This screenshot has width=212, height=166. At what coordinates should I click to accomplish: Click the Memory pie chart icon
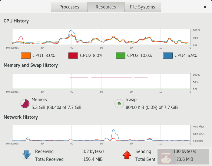coord(25,104)
